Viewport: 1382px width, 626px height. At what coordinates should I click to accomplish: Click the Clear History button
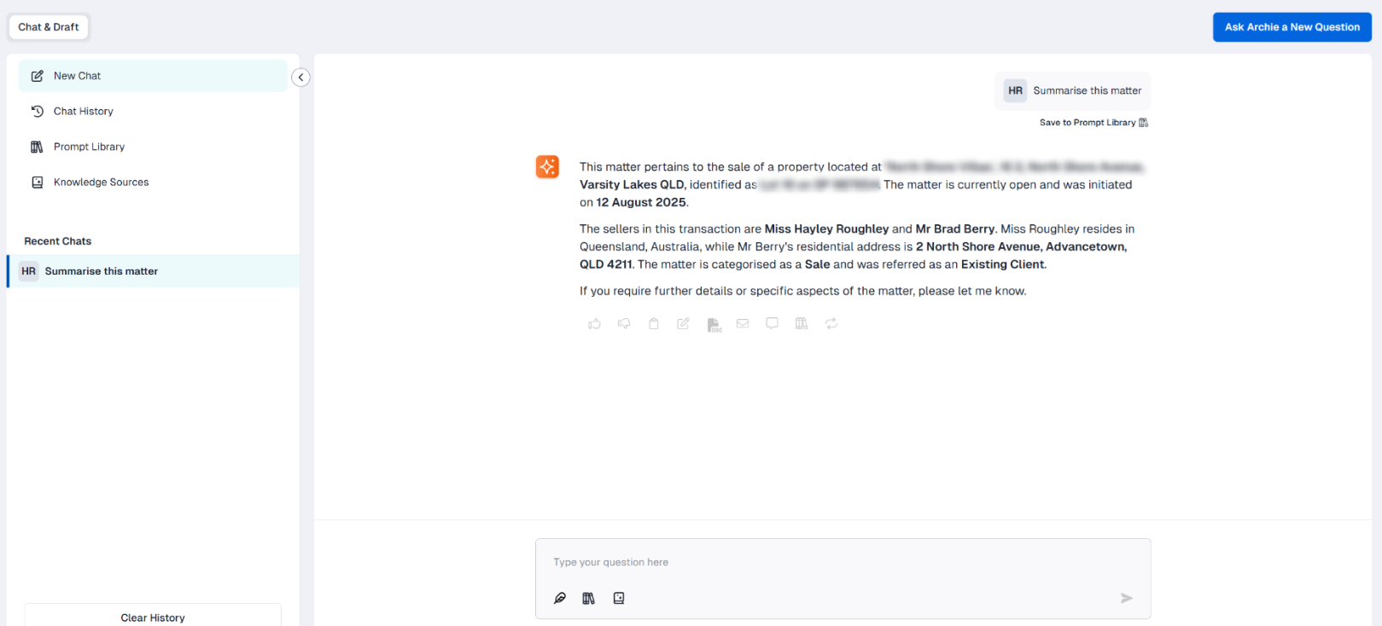(x=153, y=615)
